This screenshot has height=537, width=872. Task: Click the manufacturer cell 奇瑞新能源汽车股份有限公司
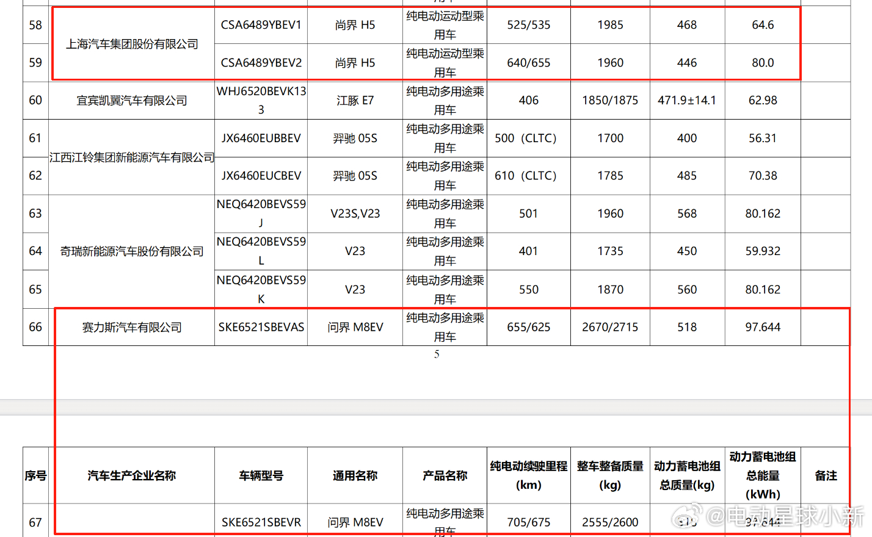click(x=132, y=251)
